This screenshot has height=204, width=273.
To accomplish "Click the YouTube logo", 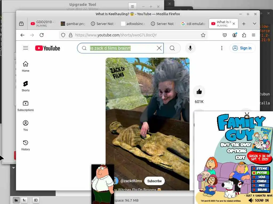I will tap(47, 48).
